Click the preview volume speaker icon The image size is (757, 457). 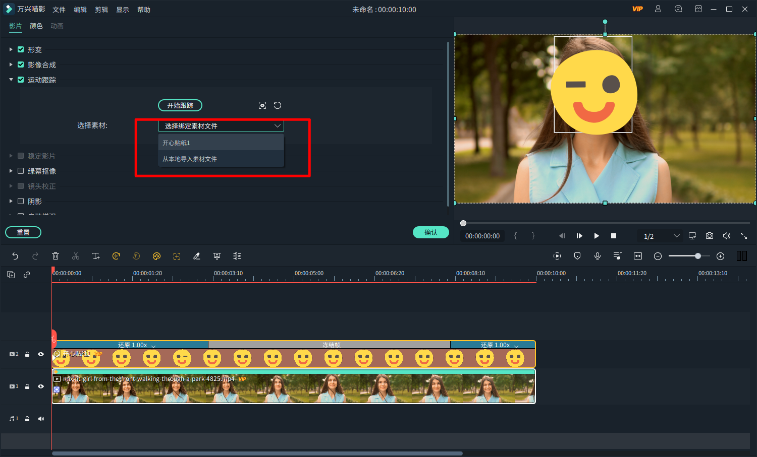click(727, 236)
